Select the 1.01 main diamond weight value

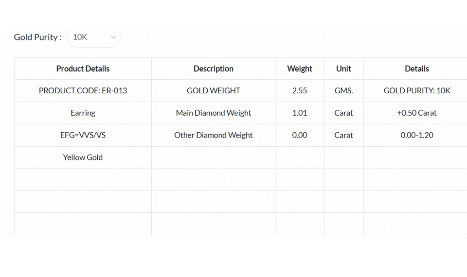coord(300,113)
